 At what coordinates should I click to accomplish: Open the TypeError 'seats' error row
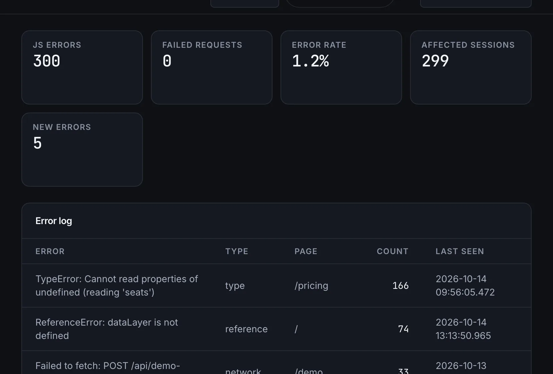pos(276,286)
